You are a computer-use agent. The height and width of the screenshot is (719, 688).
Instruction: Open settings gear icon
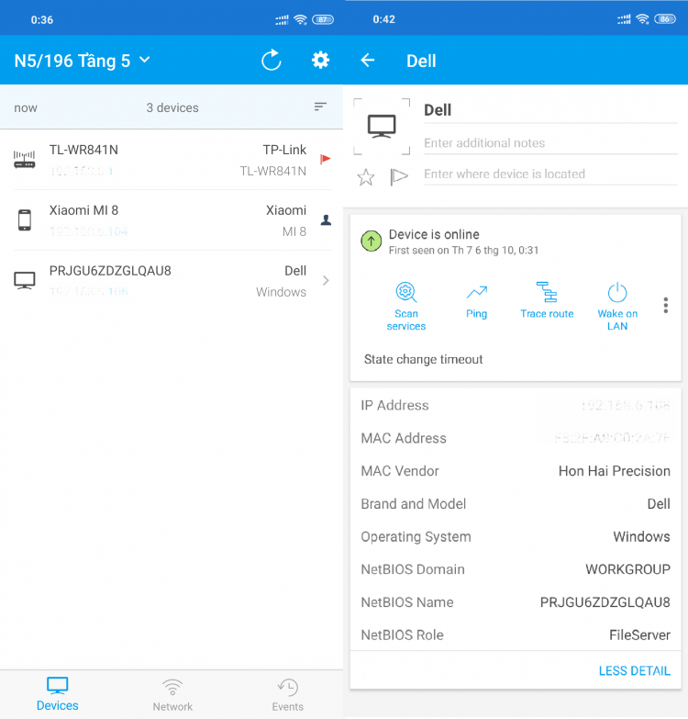(x=320, y=60)
